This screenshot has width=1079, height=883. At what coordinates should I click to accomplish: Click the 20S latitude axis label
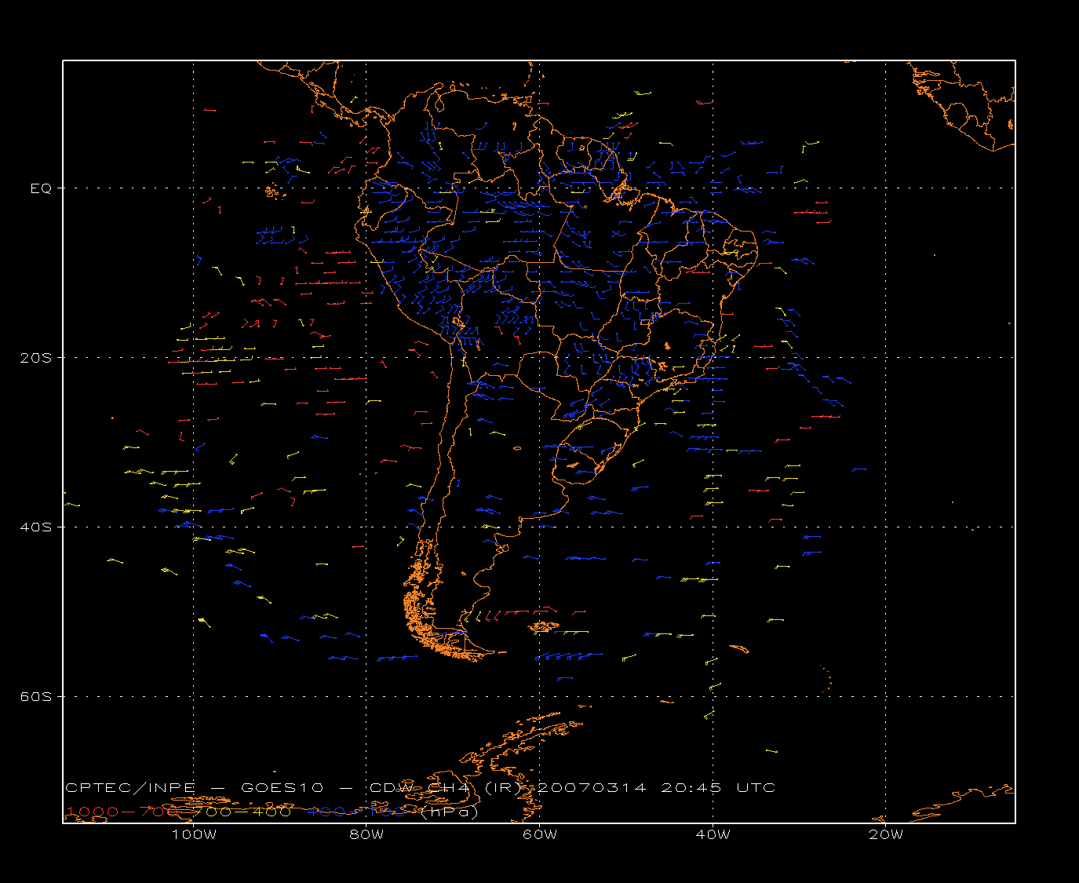pyautogui.click(x=35, y=358)
